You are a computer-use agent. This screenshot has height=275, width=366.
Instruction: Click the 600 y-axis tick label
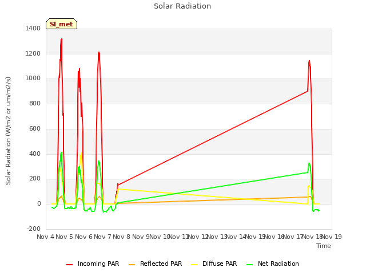tap(35, 128)
